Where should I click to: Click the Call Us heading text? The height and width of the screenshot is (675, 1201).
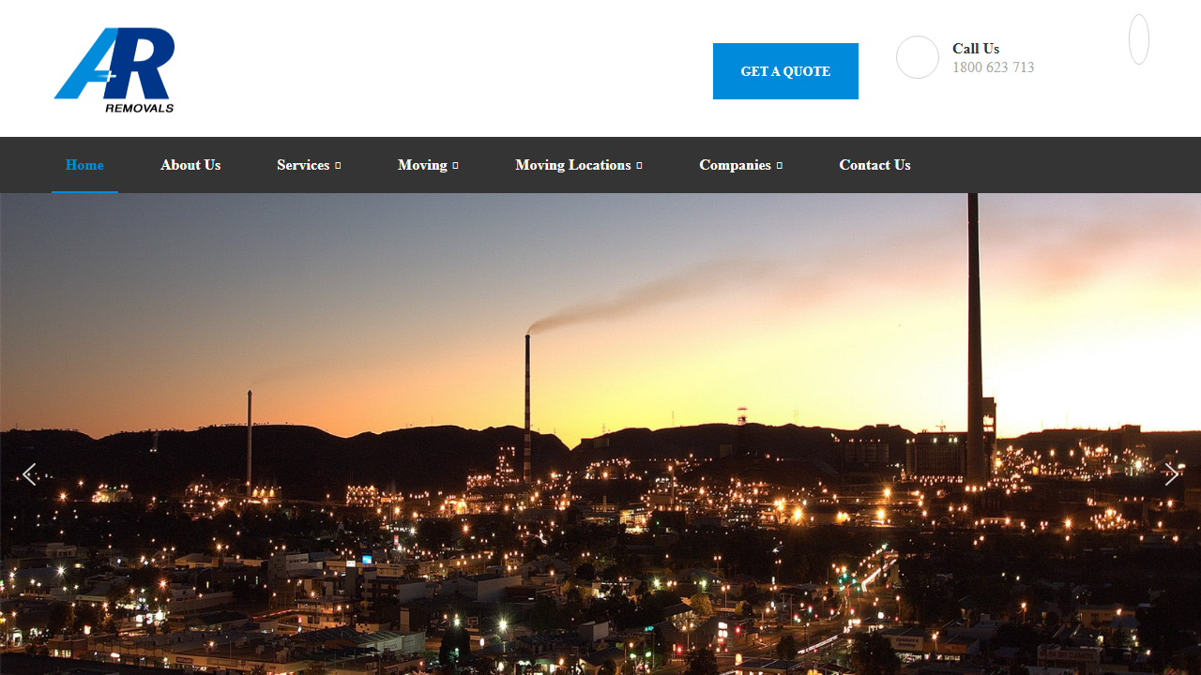point(976,49)
